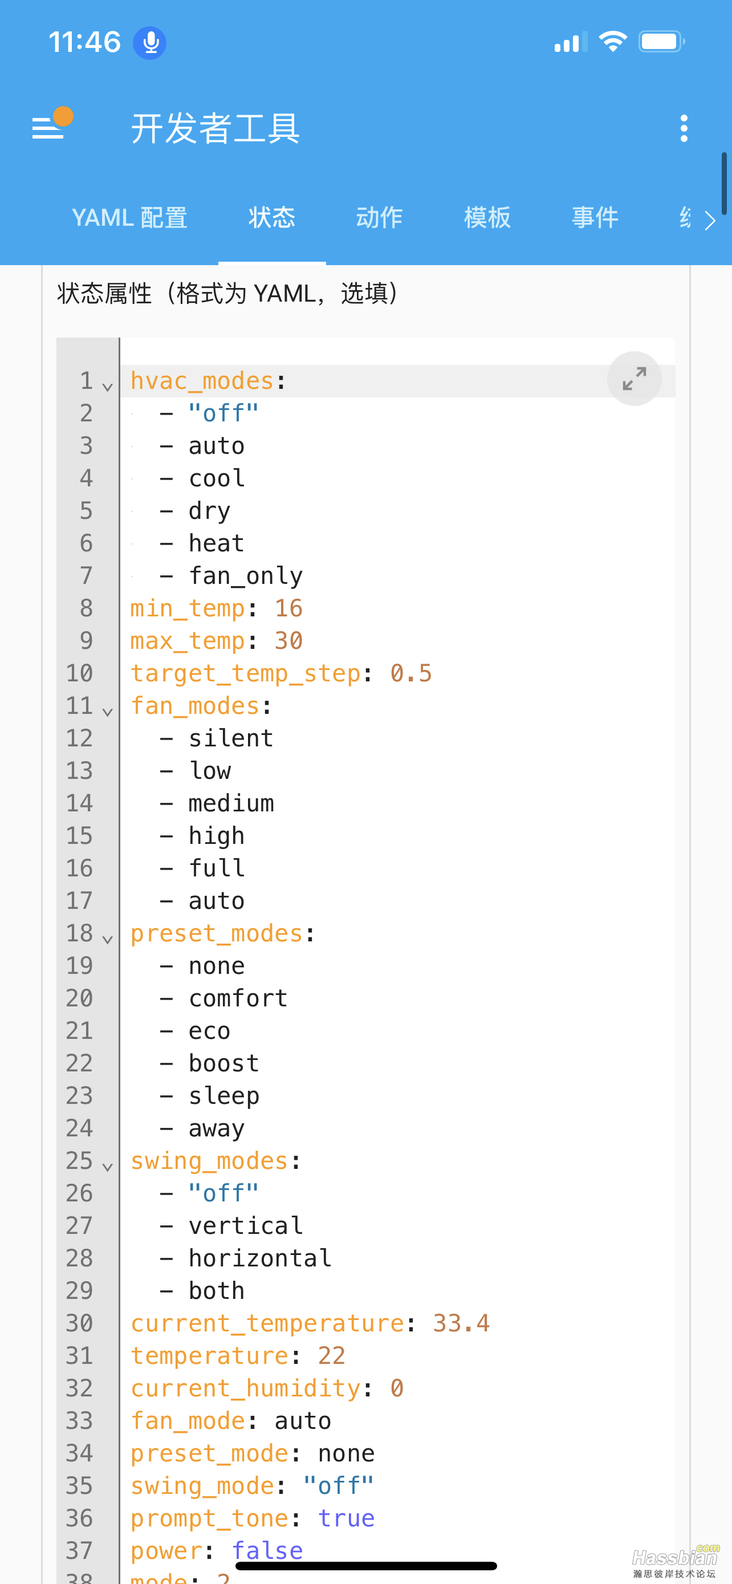Open the 事件 tab
This screenshot has width=732, height=1584.
click(595, 218)
